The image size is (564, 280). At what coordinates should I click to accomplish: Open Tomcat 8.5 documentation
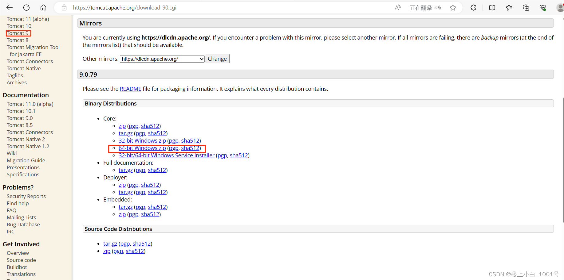20,125
